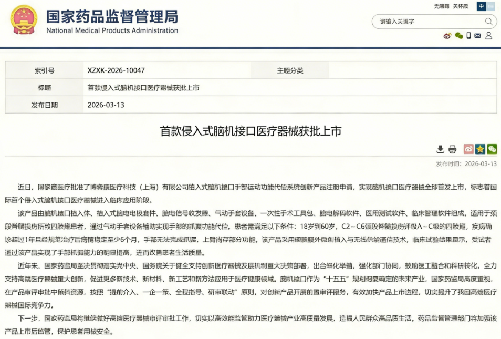Open the 无障碍 accessibility link
501x339 pixels.
[x=442, y=6]
